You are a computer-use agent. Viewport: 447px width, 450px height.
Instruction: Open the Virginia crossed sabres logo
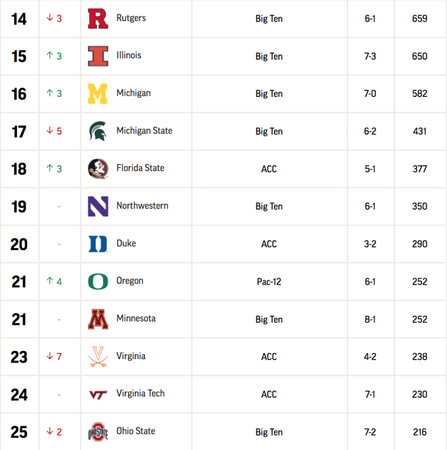click(x=98, y=356)
